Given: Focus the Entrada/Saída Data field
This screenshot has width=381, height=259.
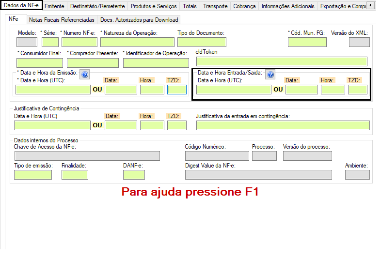Looking at the screenshot, I should (x=302, y=90).
